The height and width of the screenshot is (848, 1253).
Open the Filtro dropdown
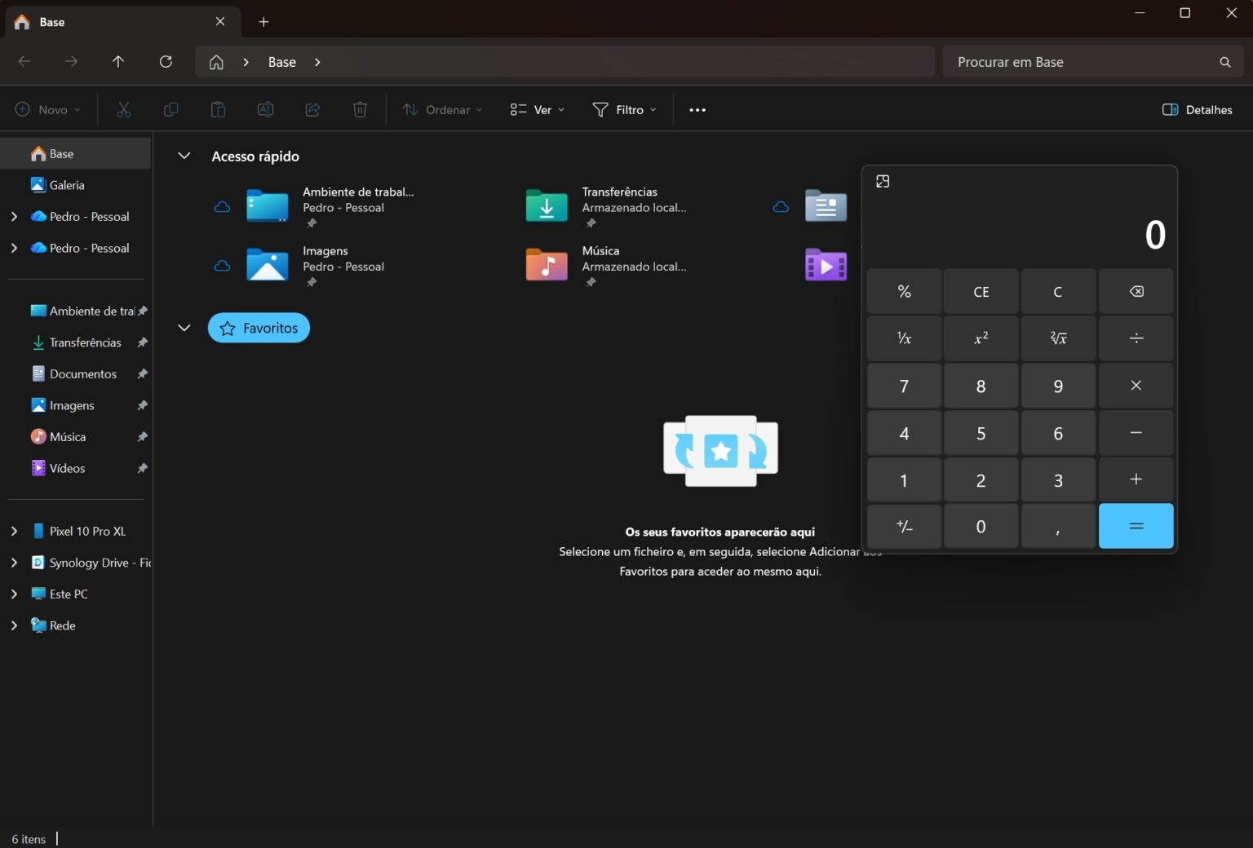tap(624, 110)
